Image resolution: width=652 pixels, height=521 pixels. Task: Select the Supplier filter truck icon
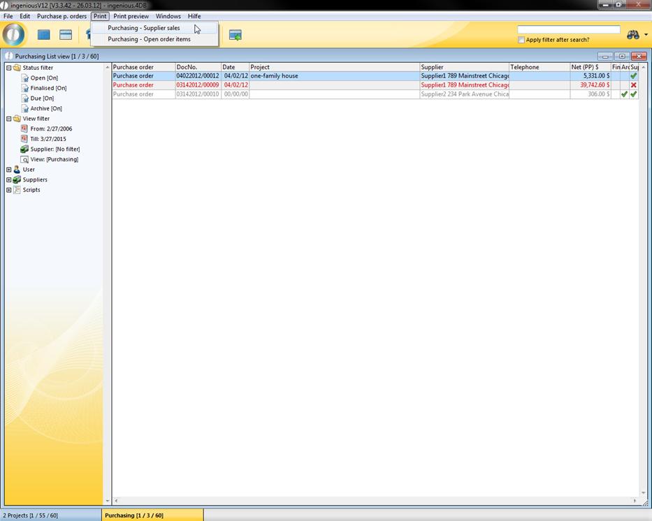point(24,149)
